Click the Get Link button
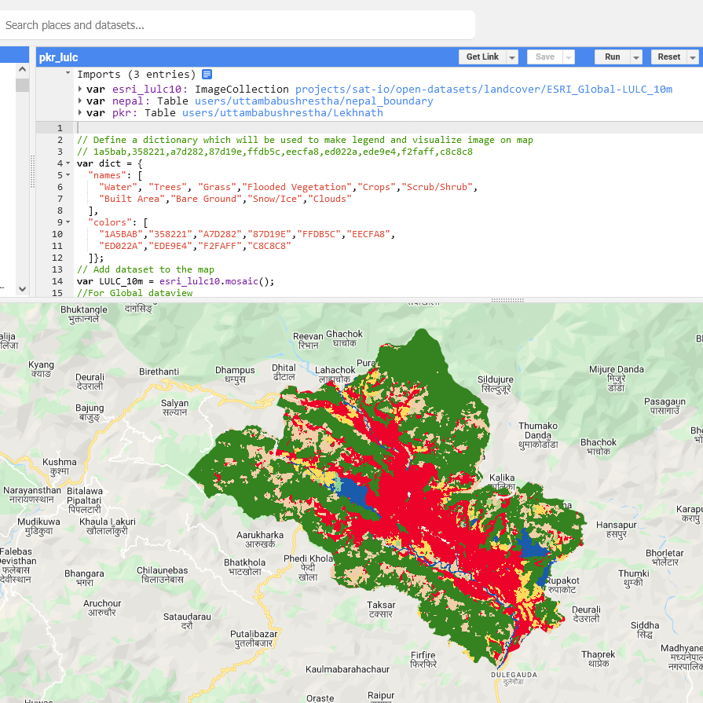The height and width of the screenshot is (703, 703). coord(481,57)
